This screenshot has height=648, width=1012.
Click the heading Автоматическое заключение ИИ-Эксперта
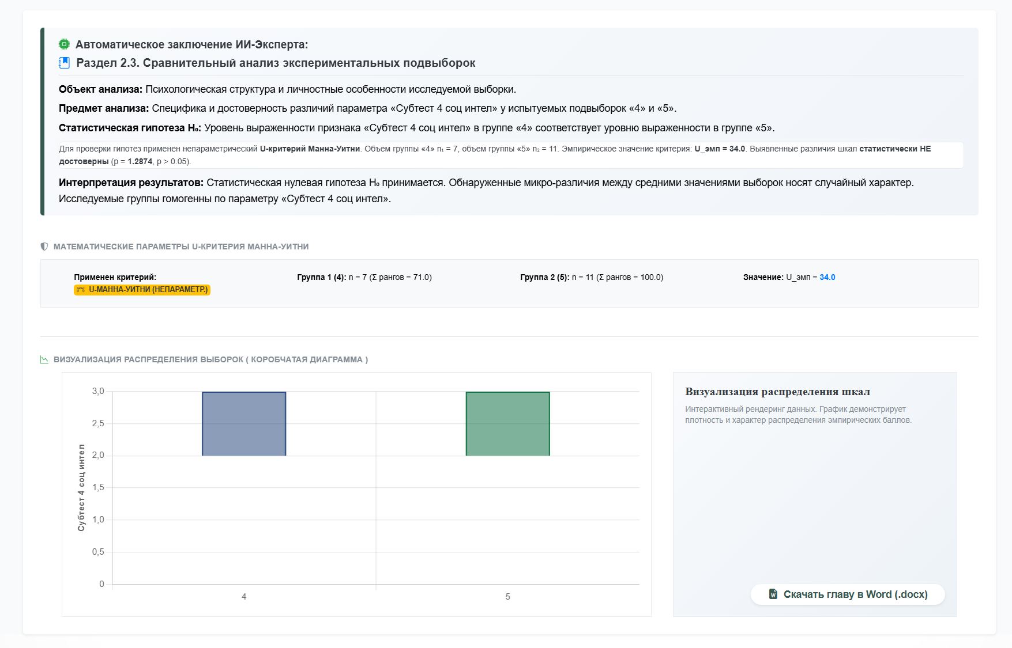point(191,44)
